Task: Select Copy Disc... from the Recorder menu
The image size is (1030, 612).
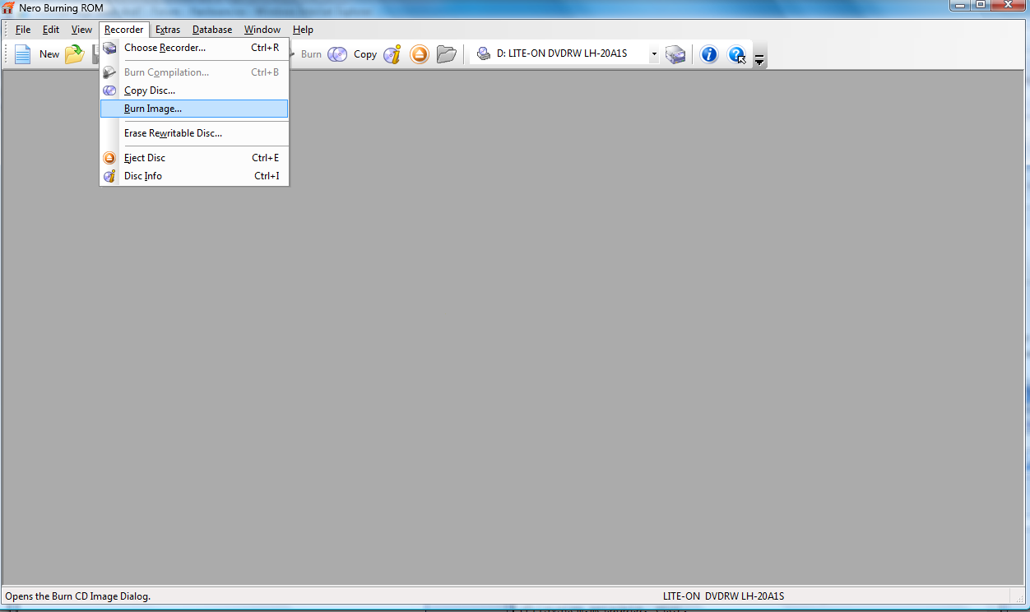Action: click(x=194, y=90)
